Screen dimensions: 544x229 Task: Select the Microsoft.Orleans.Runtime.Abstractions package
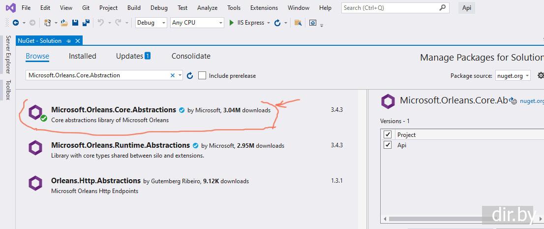pyautogui.click(x=120, y=145)
